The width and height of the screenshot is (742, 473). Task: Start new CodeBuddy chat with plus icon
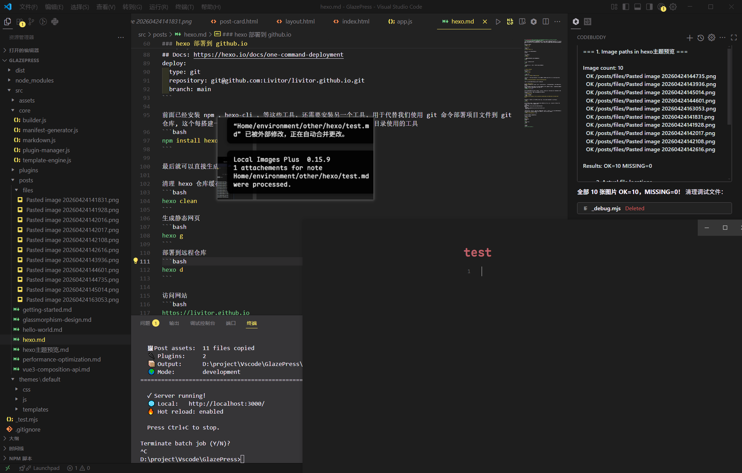[689, 38]
